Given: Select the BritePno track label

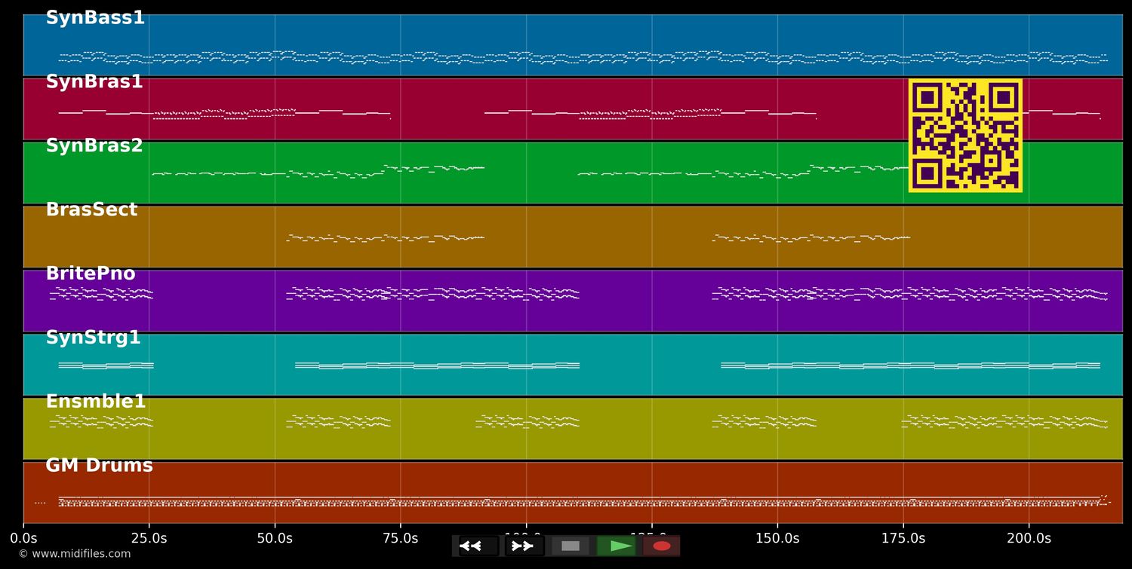Looking at the screenshot, I should (x=91, y=274).
